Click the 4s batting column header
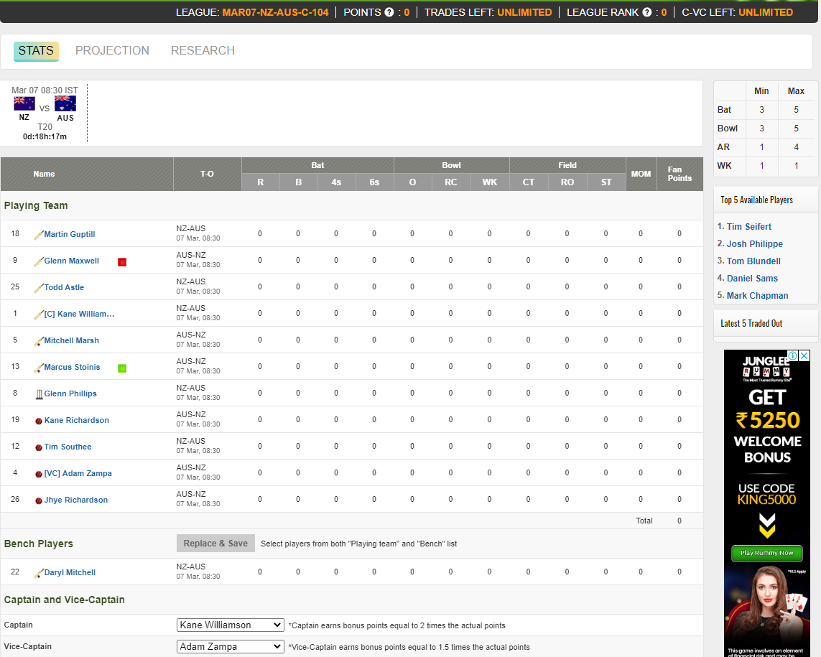This screenshot has width=821, height=657. click(x=336, y=182)
